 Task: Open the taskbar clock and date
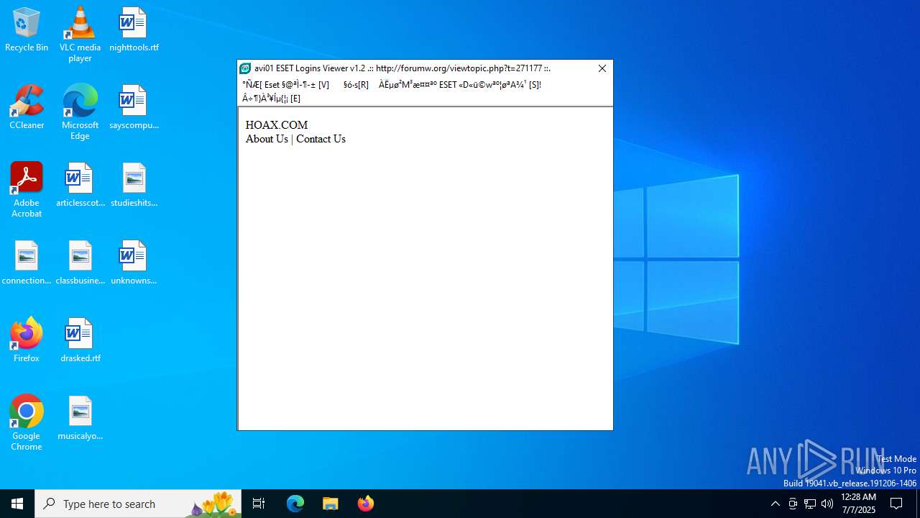(858, 504)
